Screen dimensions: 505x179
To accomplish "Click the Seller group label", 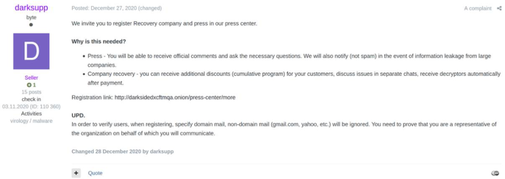I will click(31, 78).
